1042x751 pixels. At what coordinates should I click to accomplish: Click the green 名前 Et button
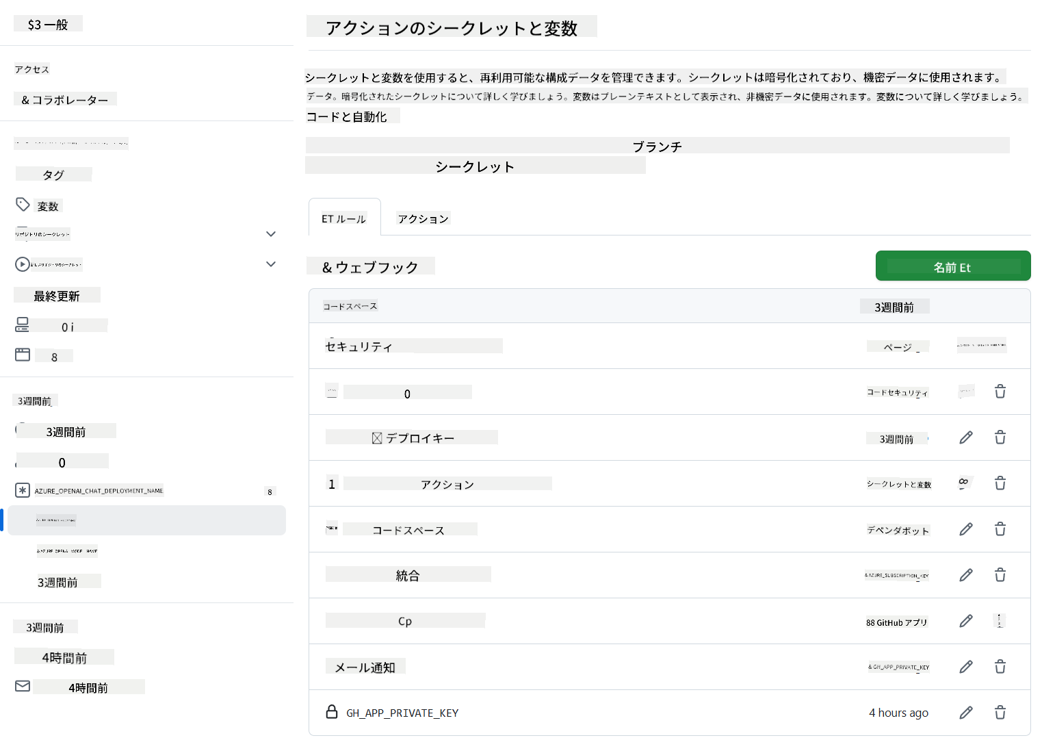point(953,266)
